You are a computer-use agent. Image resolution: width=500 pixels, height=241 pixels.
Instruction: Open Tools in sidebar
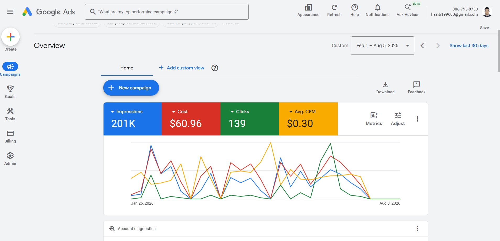(x=10, y=114)
